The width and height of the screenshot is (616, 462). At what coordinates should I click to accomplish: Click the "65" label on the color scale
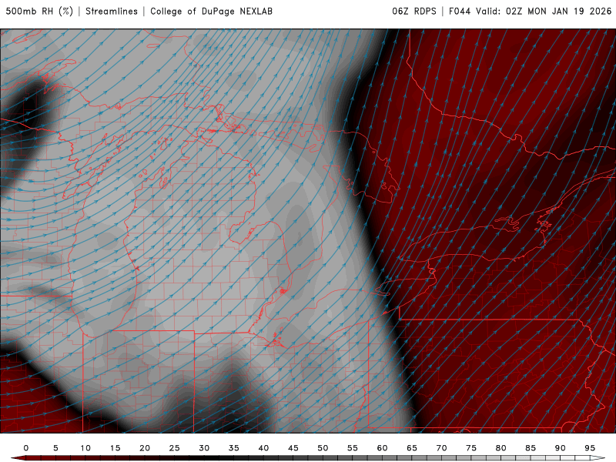pos(412,448)
